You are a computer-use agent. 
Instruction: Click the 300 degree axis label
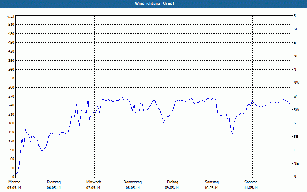pyautogui.click(x=12, y=88)
